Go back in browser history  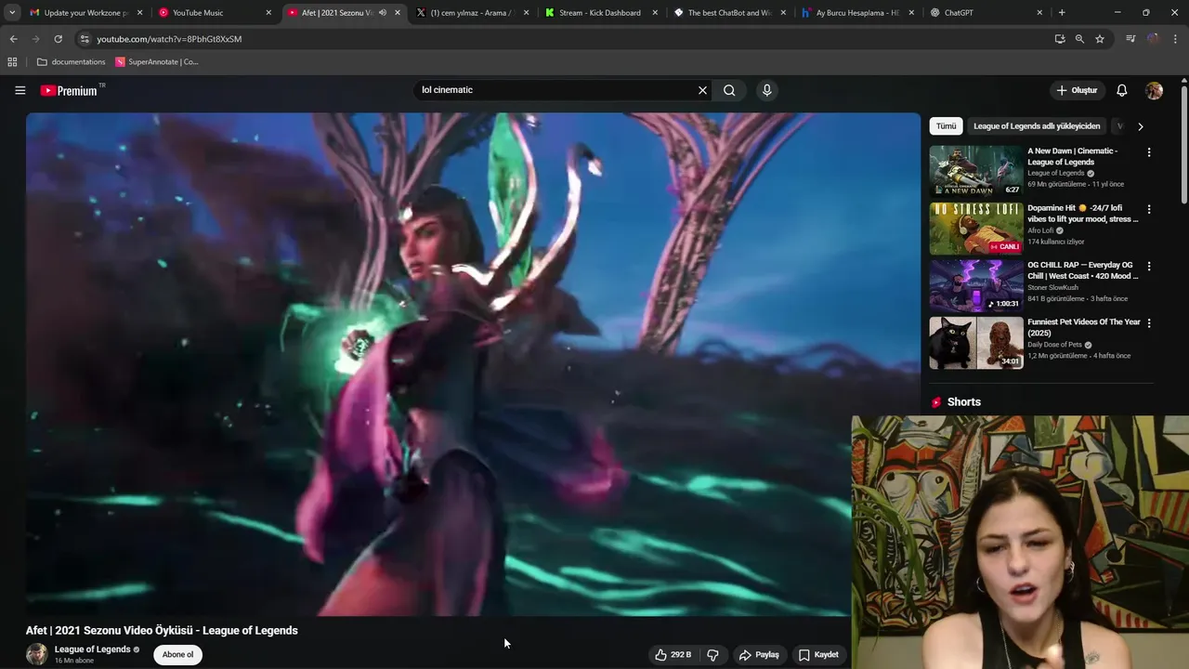coord(13,39)
